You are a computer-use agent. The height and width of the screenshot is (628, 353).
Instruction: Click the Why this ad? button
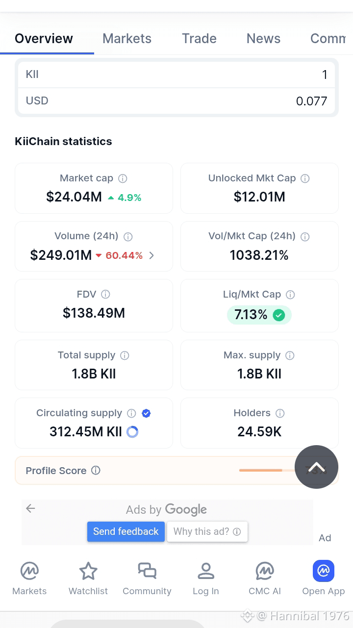207,531
